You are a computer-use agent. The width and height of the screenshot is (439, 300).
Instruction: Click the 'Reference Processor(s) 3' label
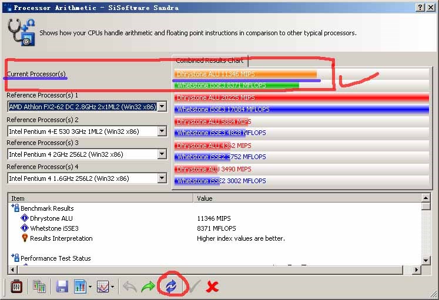coord(42,143)
